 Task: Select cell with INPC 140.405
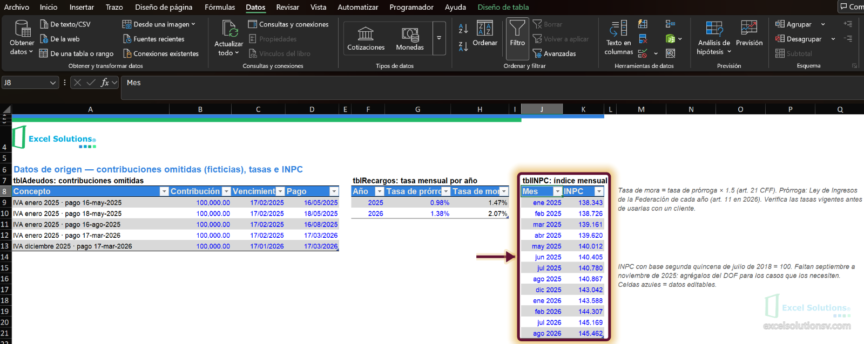pyautogui.click(x=584, y=257)
